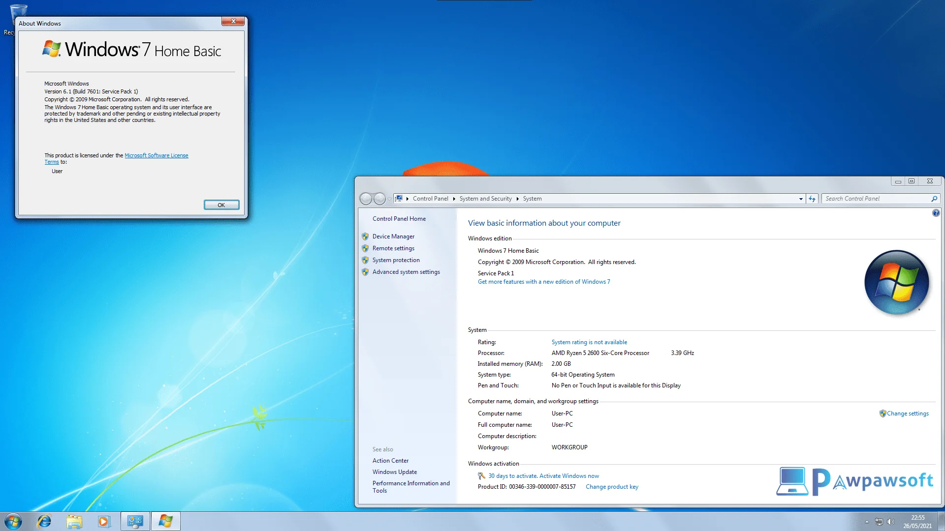Click Version 6.1 Build 7601 text
Image resolution: width=945 pixels, height=531 pixels.
pos(91,91)
